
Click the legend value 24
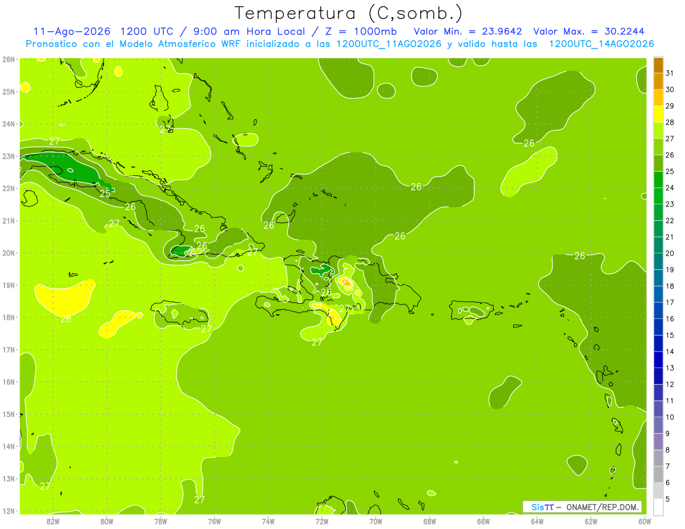pos(670,188)
